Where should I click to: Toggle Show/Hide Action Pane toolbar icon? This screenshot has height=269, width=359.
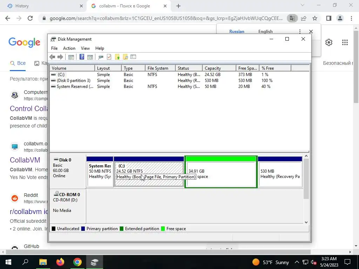(x=90, y=57)
